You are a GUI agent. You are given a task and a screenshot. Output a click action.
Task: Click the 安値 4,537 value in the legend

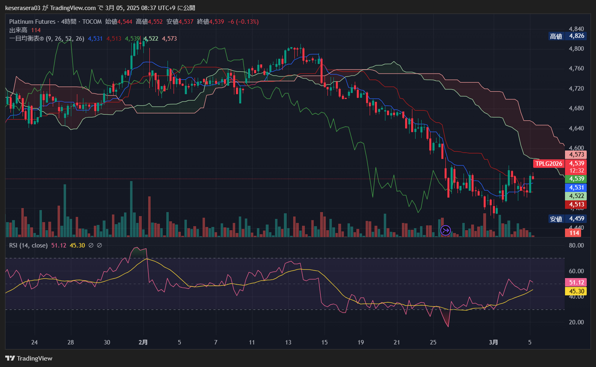point(180,21)
